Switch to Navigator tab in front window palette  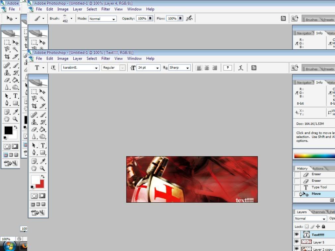tap(304, 82)
